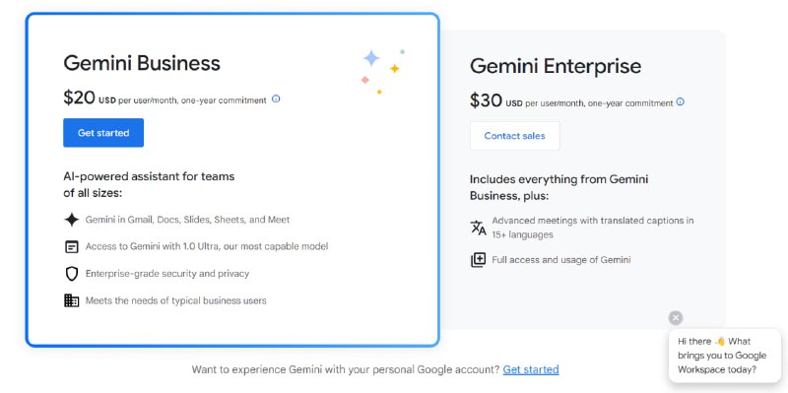Click the business building icon
This screenshot has height=393, width=788.
pos(72,300)
